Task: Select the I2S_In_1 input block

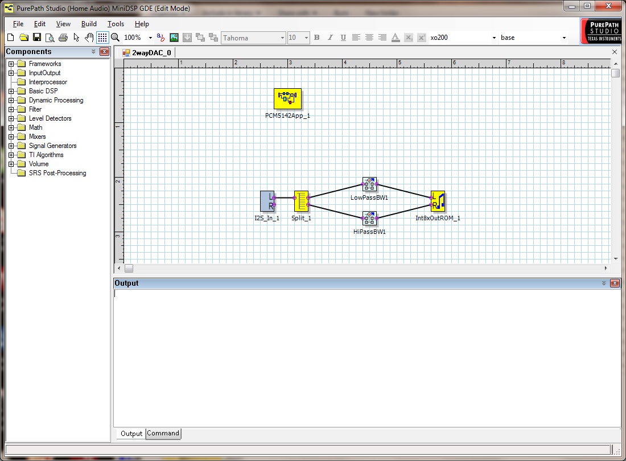Action: click(x=267, y=201)
